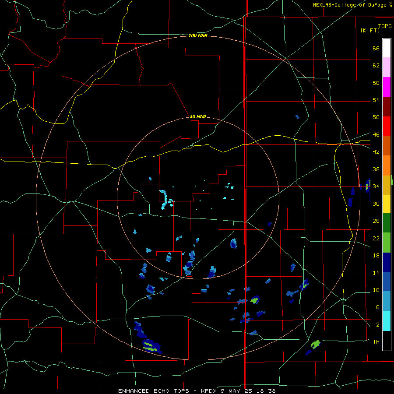
Task: Click the black TH threshold legend swatch
Action: (x=387, y=341)
